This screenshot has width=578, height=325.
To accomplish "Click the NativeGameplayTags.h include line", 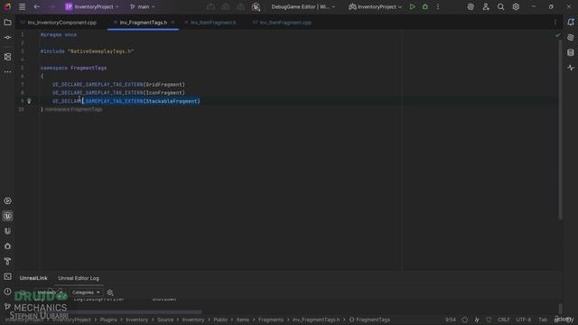I will (x=87, y=51).
